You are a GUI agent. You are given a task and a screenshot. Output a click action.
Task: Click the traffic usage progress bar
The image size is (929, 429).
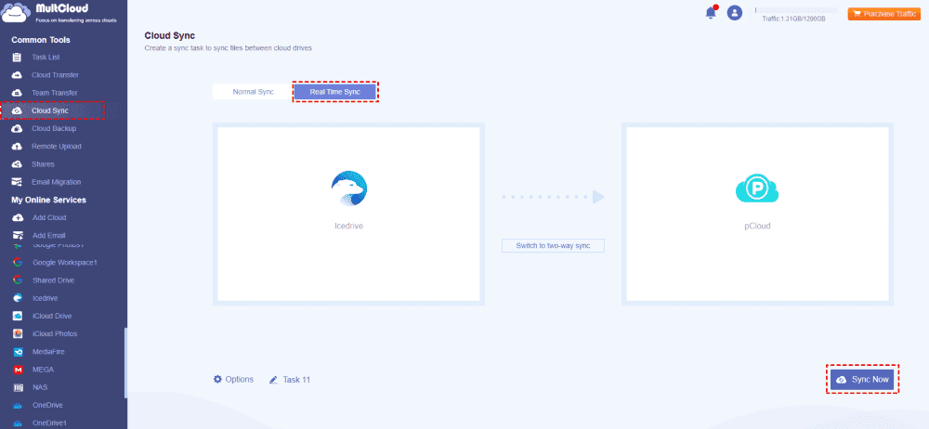[x=796, y=10]
